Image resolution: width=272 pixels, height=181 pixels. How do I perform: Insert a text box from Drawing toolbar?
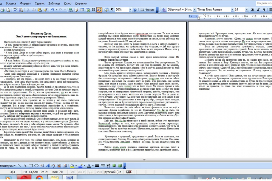pyautogui.click(x=42, y=166)
